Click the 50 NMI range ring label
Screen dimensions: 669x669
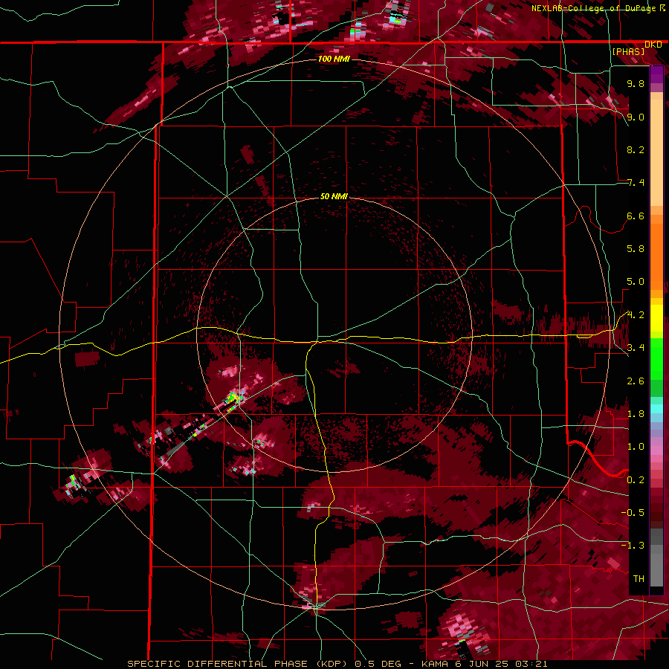(334, 197)
